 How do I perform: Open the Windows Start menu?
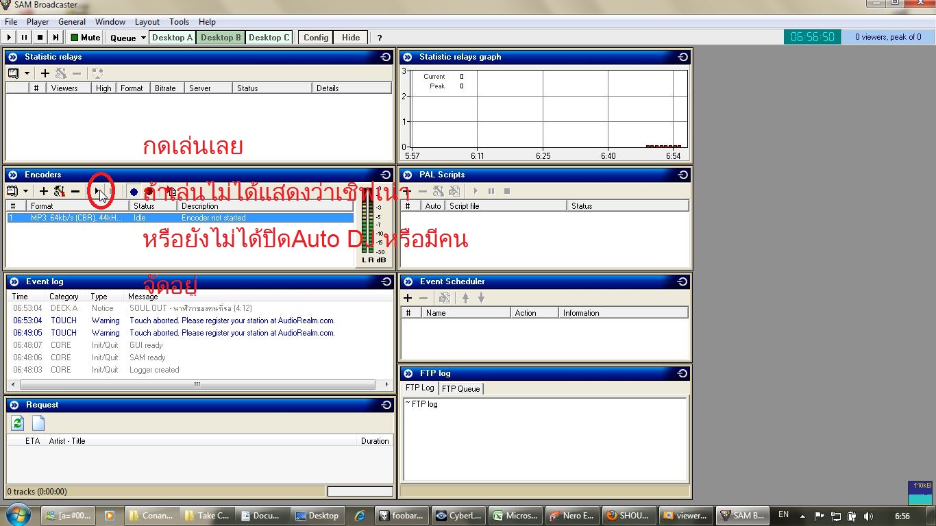click(18, 514)
